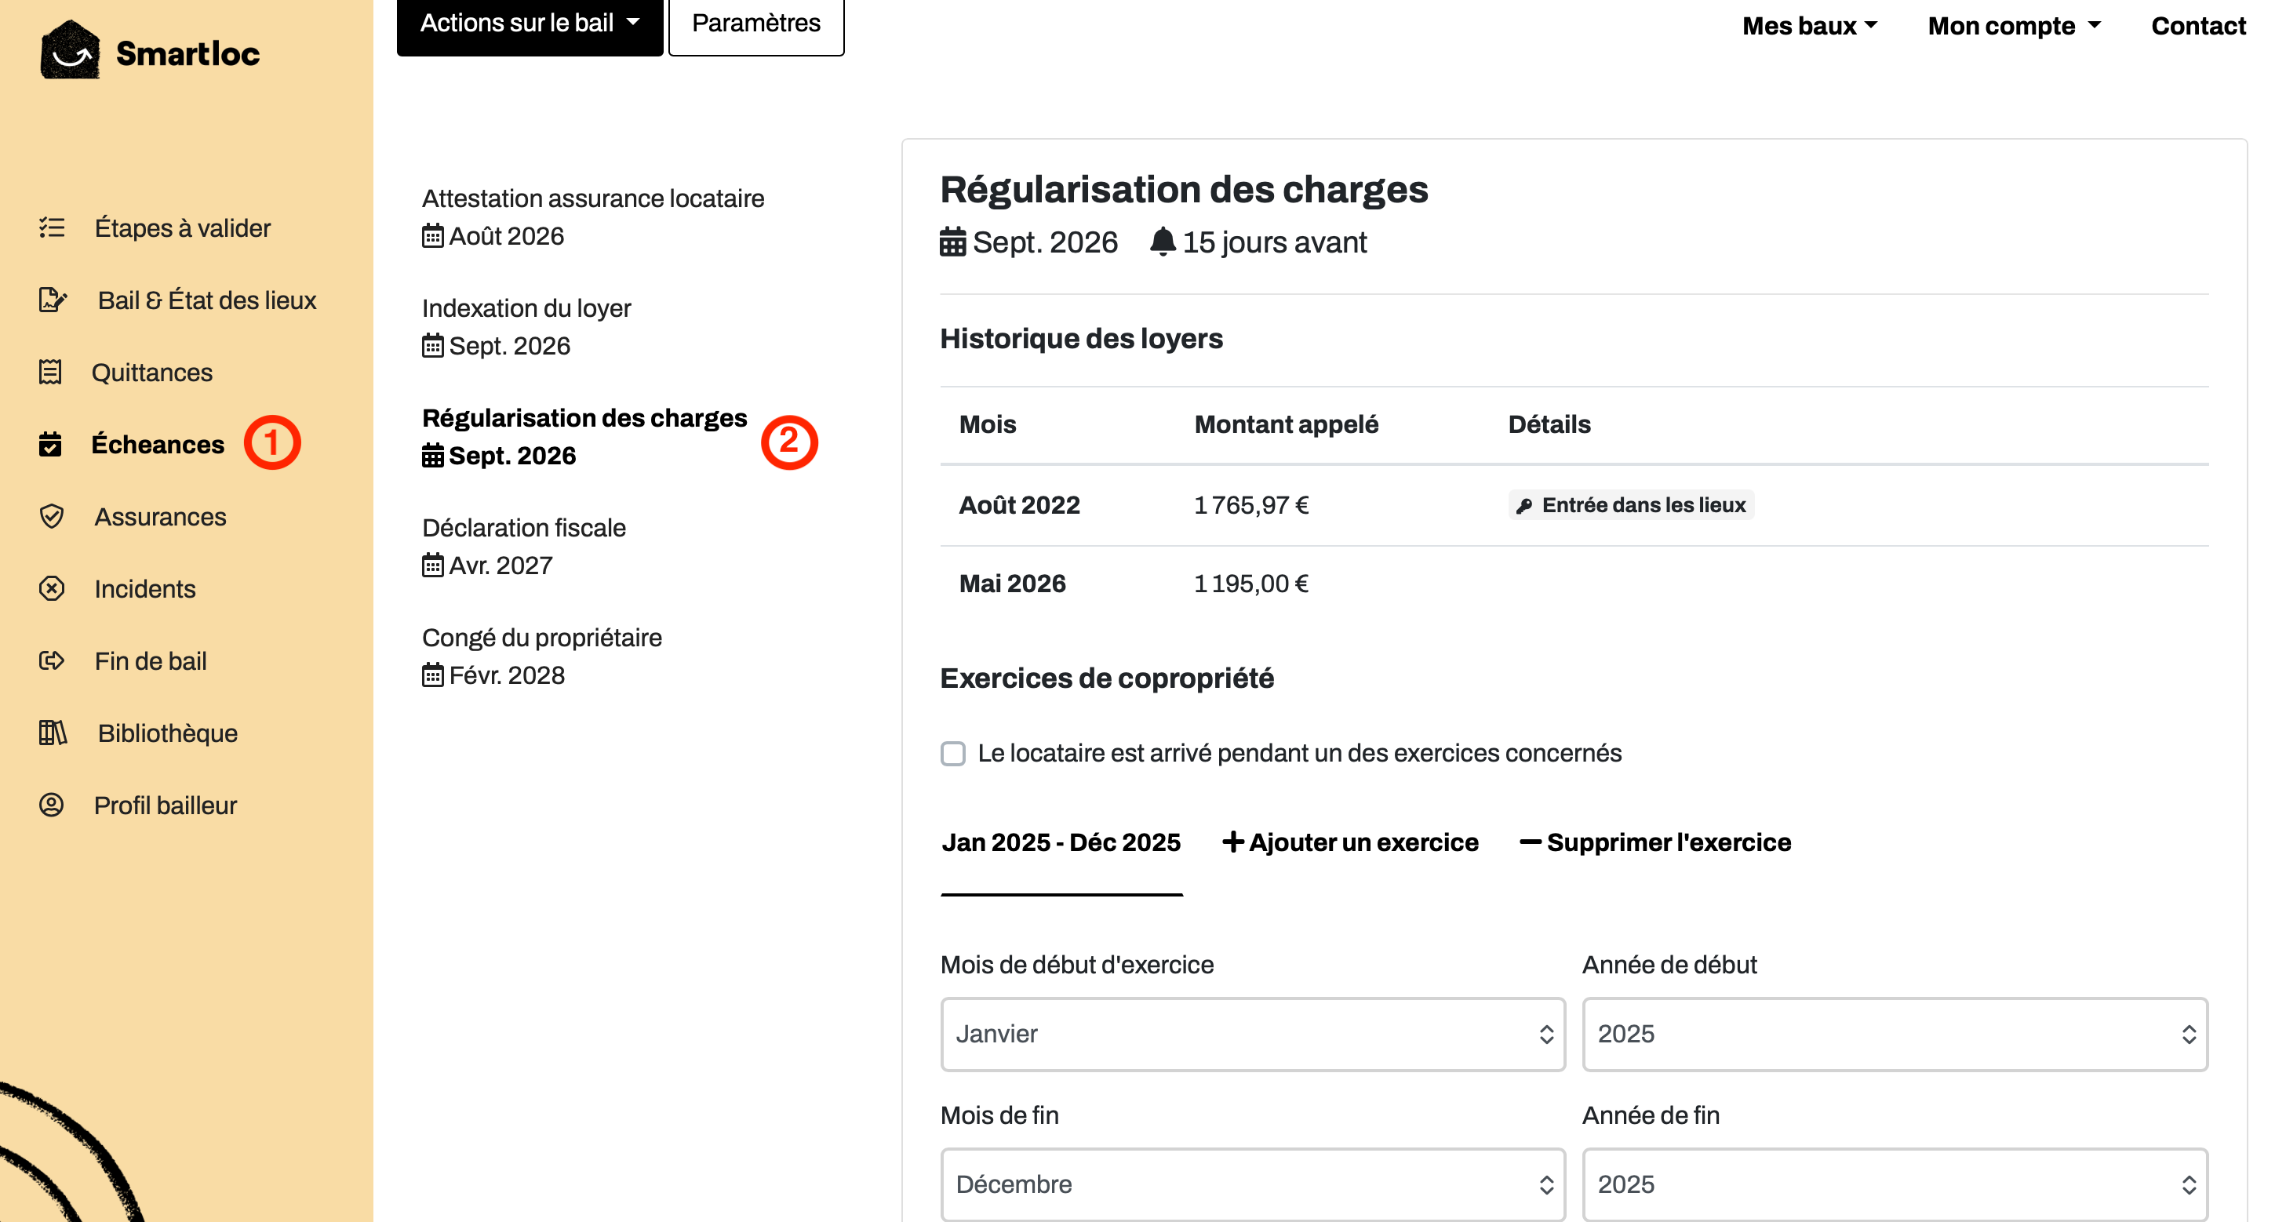Click the Mai 2026 row month cell

(x=1012, y=584)
